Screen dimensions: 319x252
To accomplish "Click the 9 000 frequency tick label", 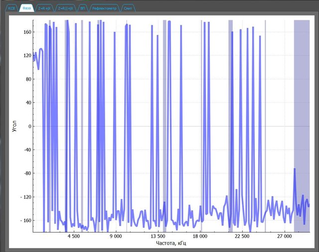I will pos(116,237).
